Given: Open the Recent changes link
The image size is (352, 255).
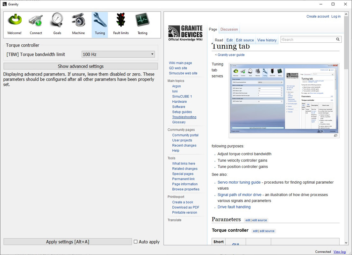Looking at the screenshot, I should [184, 146].
